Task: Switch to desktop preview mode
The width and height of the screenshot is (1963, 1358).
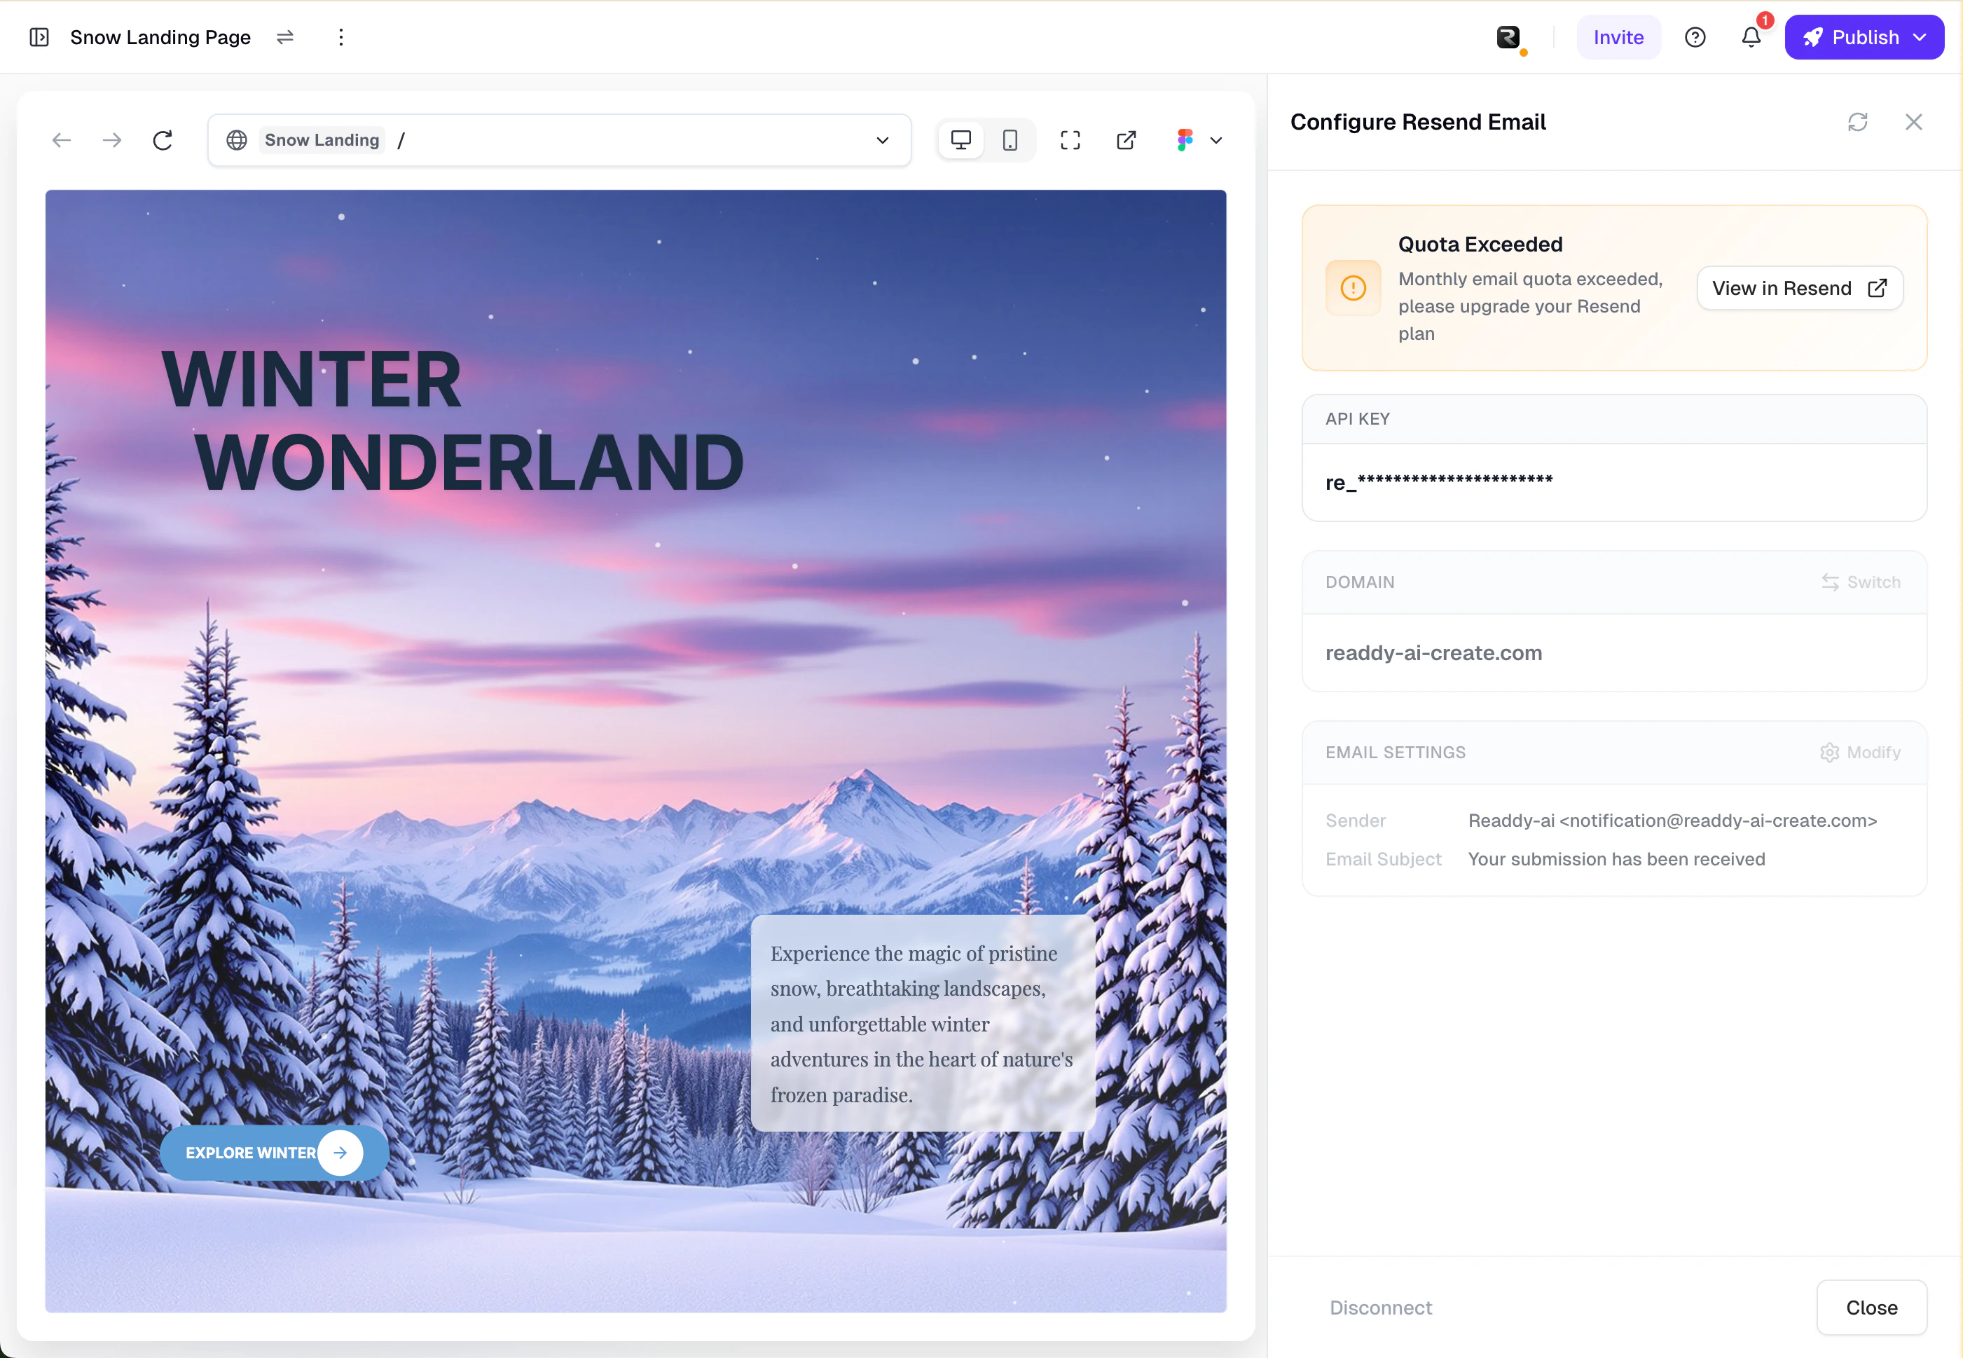Action: coord(961,140)
